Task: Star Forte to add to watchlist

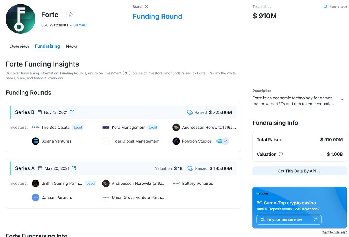Action: click(x=71, y=15)
